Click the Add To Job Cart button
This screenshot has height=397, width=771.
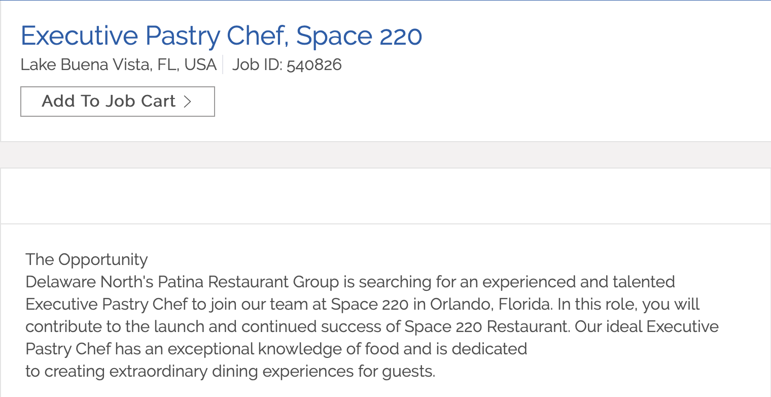[x=117, y=102]
